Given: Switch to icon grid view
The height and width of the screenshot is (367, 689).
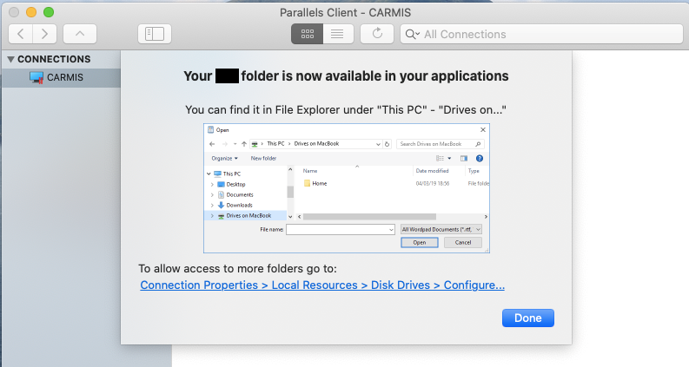Looking at the screenshot, I should click(308, 34).
